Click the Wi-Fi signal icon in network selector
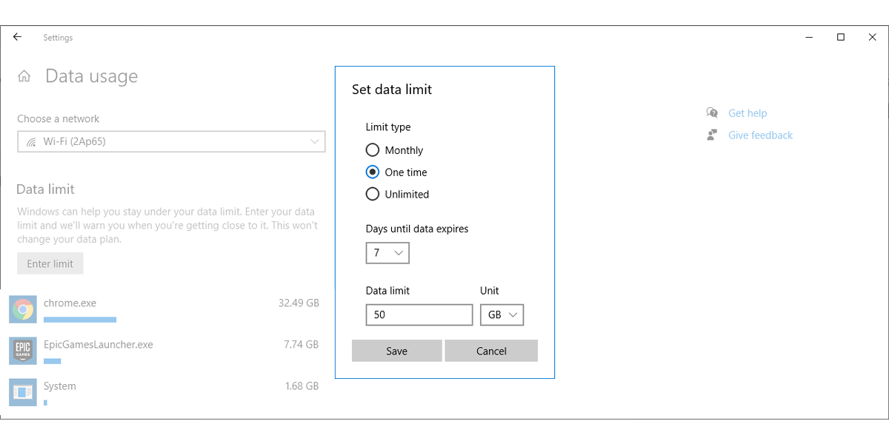Screen dimensions: 889x444 31,141
